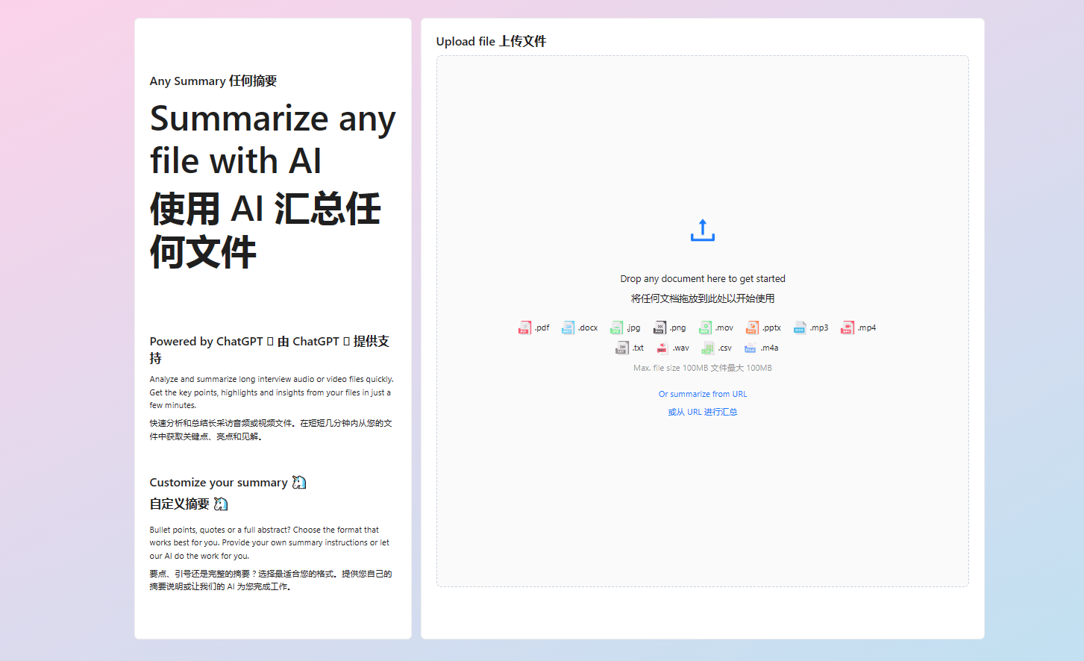The height and width of the screenshot is (661, 1084).
Task: Click the unicorn emoji beside 'Customize your summary'
Action: pos(299,483)
